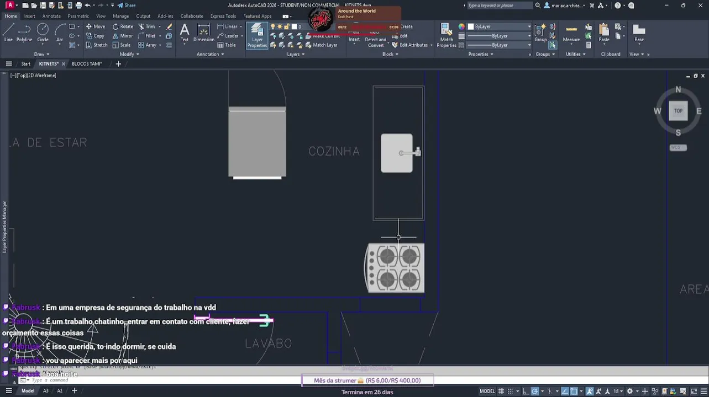Image resolution: width=709 pixels, height=397 pixels.
Task: Open the Insert ribbon tab
Action: click(x=29, y=16)
